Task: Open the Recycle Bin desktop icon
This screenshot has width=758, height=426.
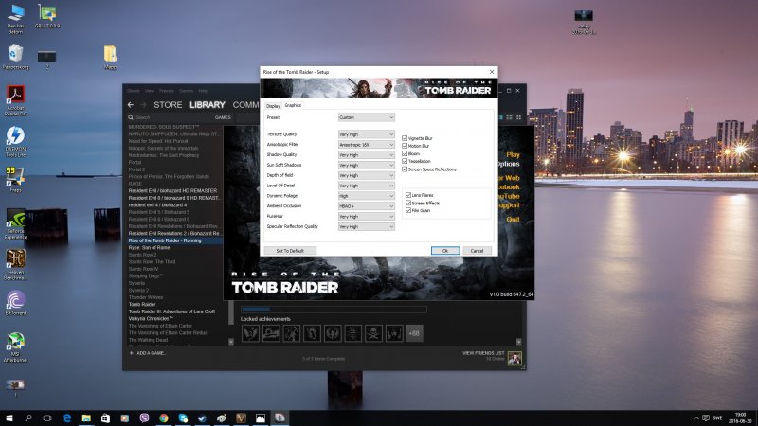Action: point(15,57)
